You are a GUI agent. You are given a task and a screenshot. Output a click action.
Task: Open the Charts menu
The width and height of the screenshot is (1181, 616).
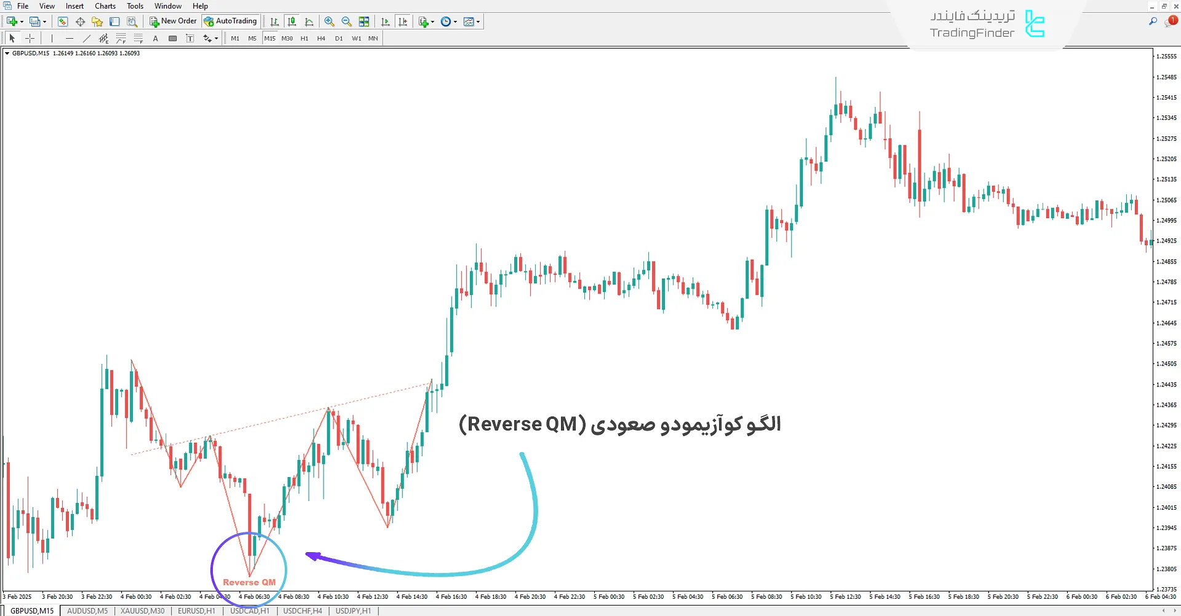105,6
